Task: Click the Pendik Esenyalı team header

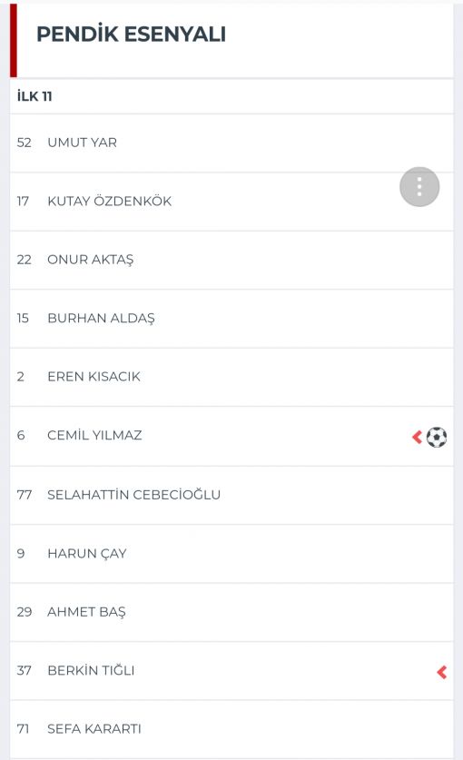Action: 131,35
